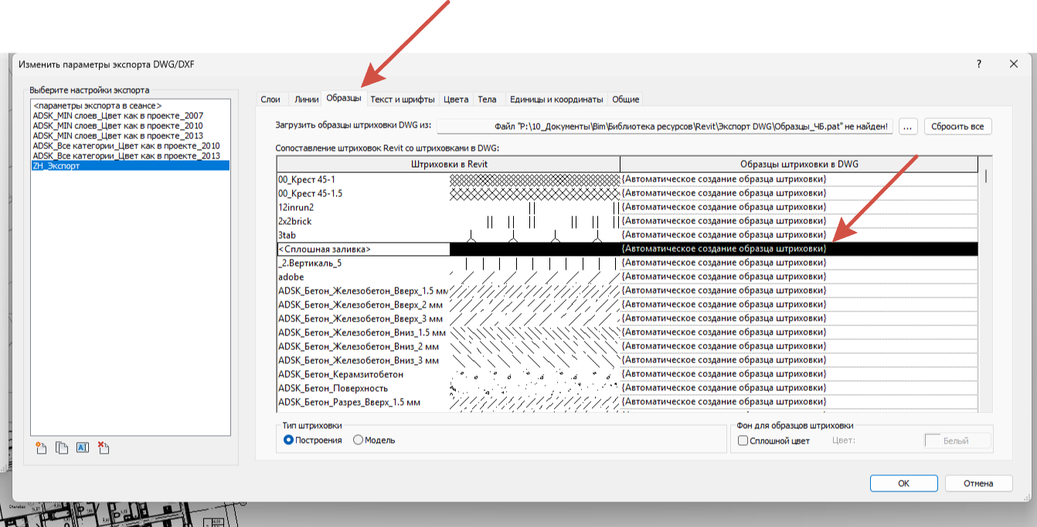Click the Образцы штриховки в DWG column header
Image resolution: width=1037 pixels, height=527 pixels.
(799, 164)
